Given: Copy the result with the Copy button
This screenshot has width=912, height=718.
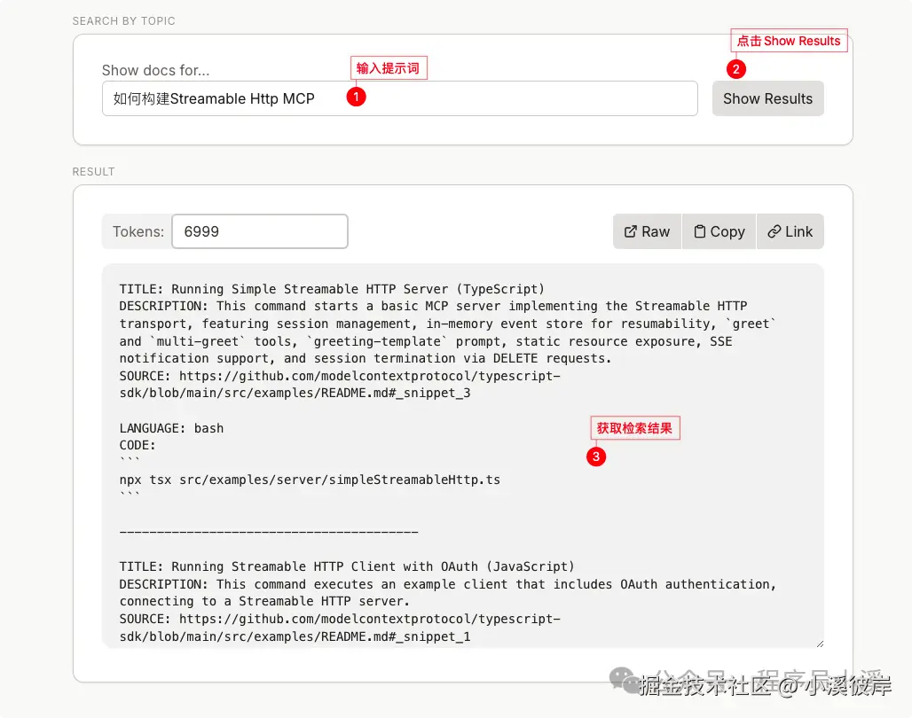Looking at the screenshot, I should (719, 231).
